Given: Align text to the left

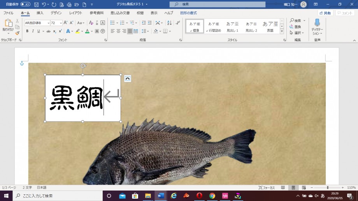Looking at the screenshot, I should pos(112,31).
